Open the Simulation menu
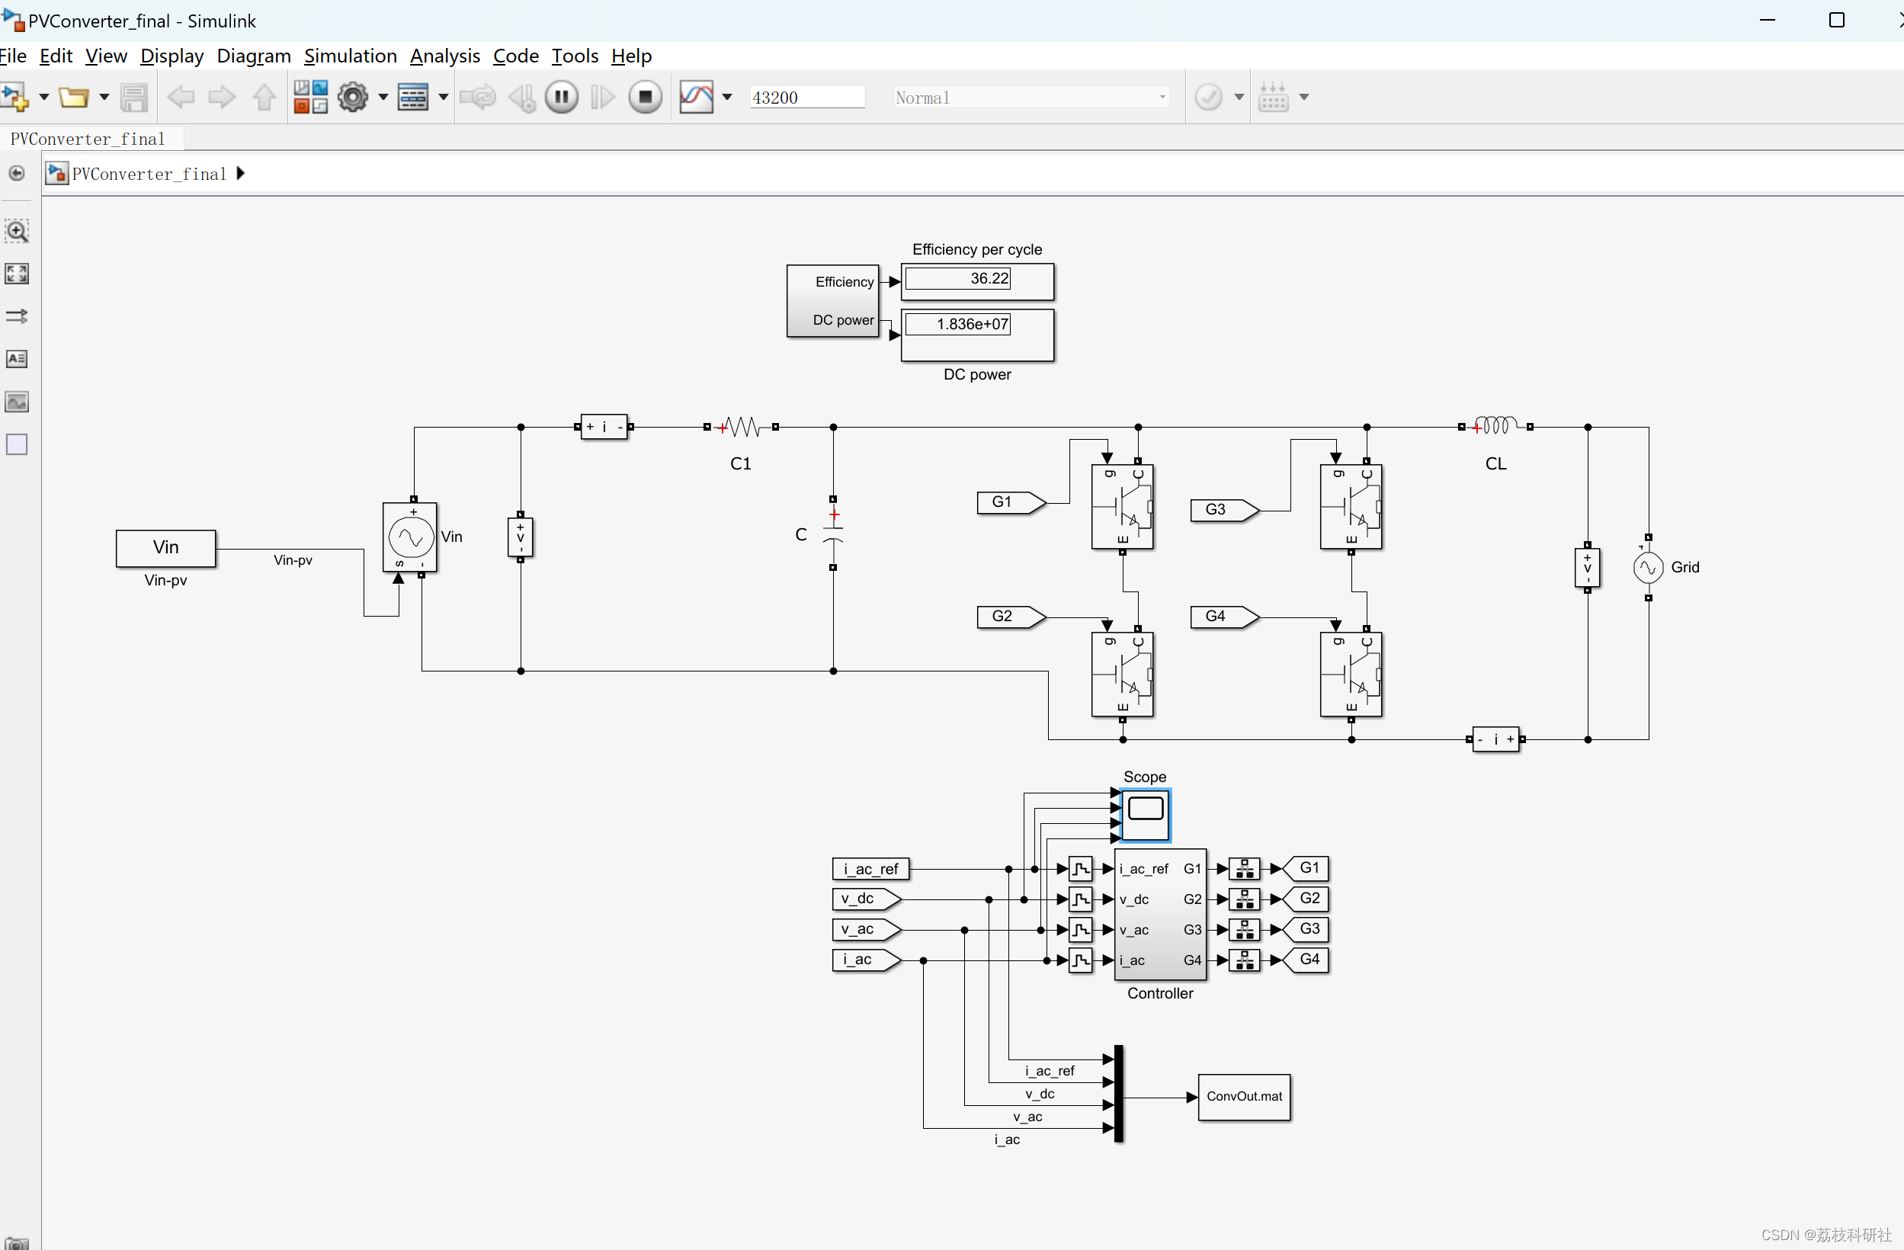 click(x=351, y=56)
